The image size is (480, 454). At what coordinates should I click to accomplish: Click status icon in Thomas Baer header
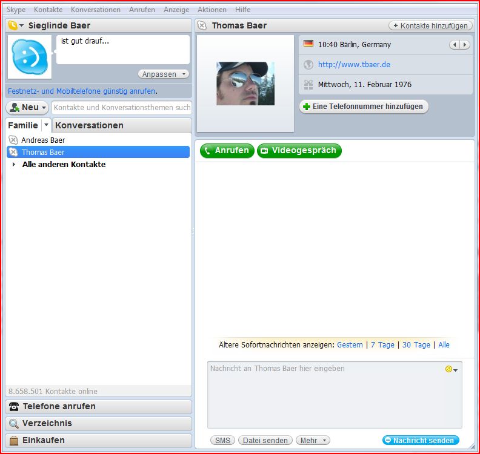(x=202, y=25)
